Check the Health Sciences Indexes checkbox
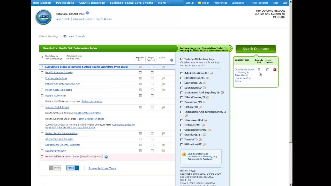Screen dimensions: 331x186 point(42,72)
